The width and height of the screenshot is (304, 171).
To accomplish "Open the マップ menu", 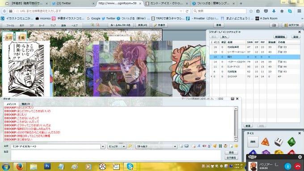I will [53, 26].
